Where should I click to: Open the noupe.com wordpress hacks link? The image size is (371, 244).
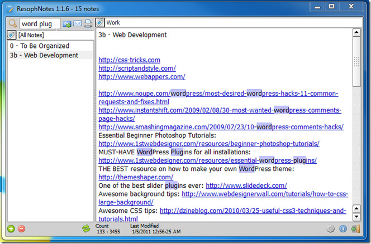tap(218, 97)
